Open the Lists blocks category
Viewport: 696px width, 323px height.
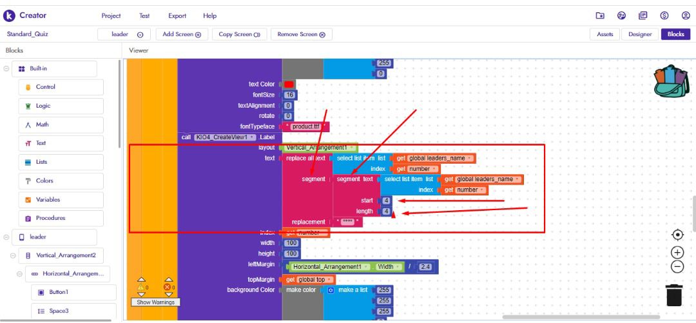point(61,162)
